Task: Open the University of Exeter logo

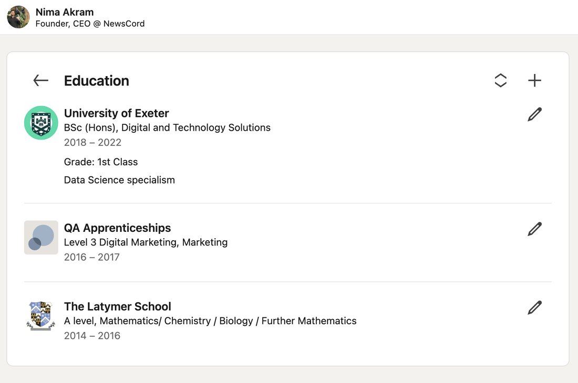Action: pos(41,123)
